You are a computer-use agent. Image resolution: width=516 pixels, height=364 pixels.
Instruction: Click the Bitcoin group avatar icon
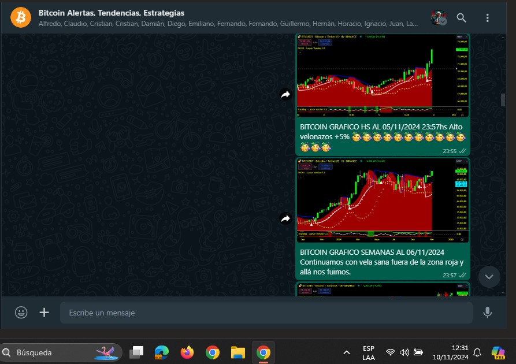[21, 17]
